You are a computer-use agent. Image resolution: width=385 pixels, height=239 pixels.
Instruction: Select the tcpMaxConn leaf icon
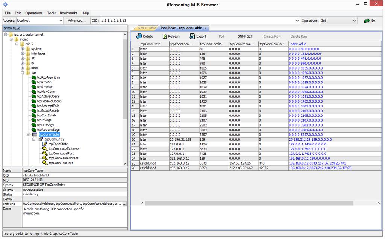click(33, 92)
